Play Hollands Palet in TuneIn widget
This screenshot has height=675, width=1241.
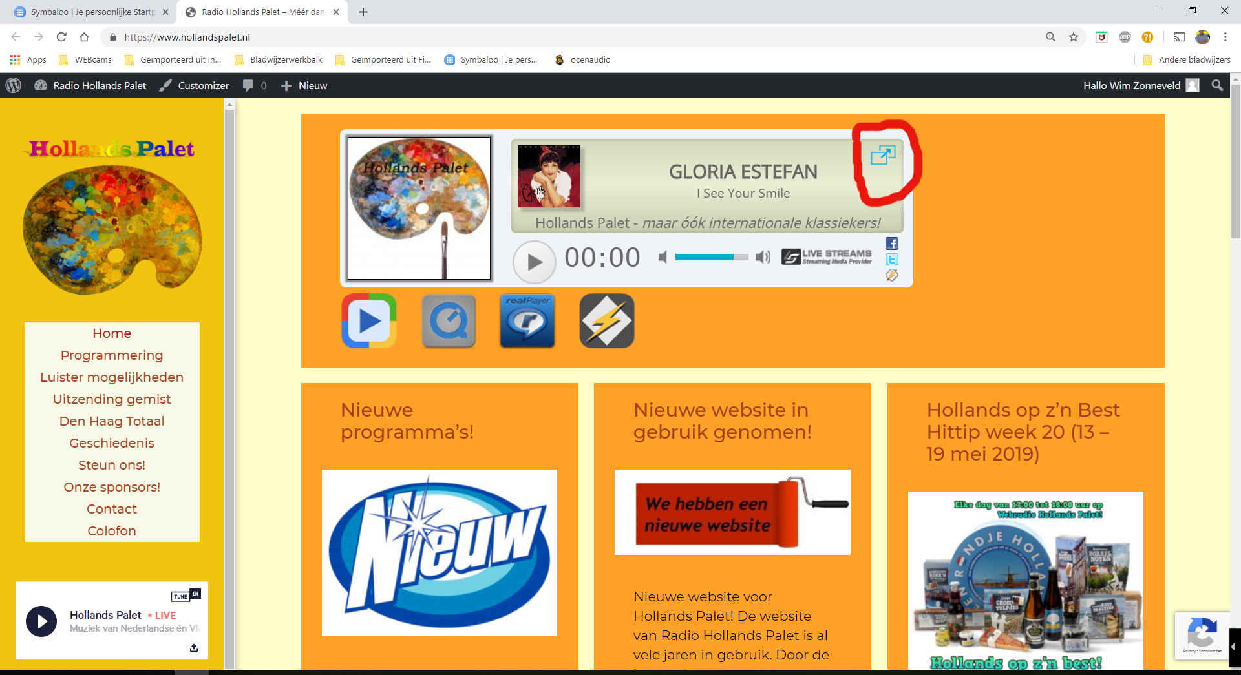click(x=41, y=621)
